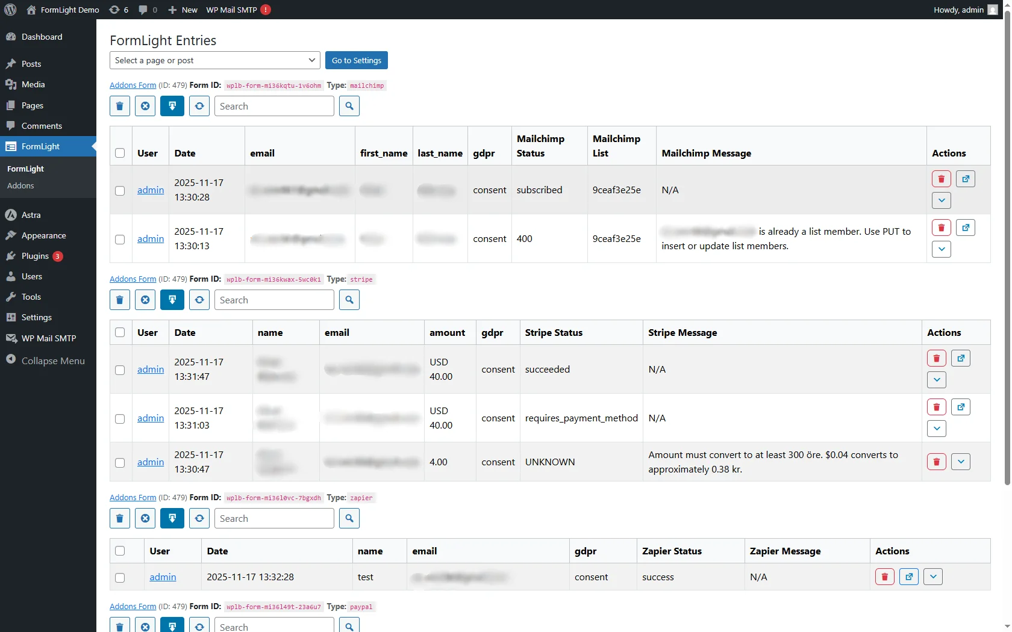Expand the Mailchimp 400 status entry details
The height and width of the screenshot is (632, 1012).
tap(941, 249)
